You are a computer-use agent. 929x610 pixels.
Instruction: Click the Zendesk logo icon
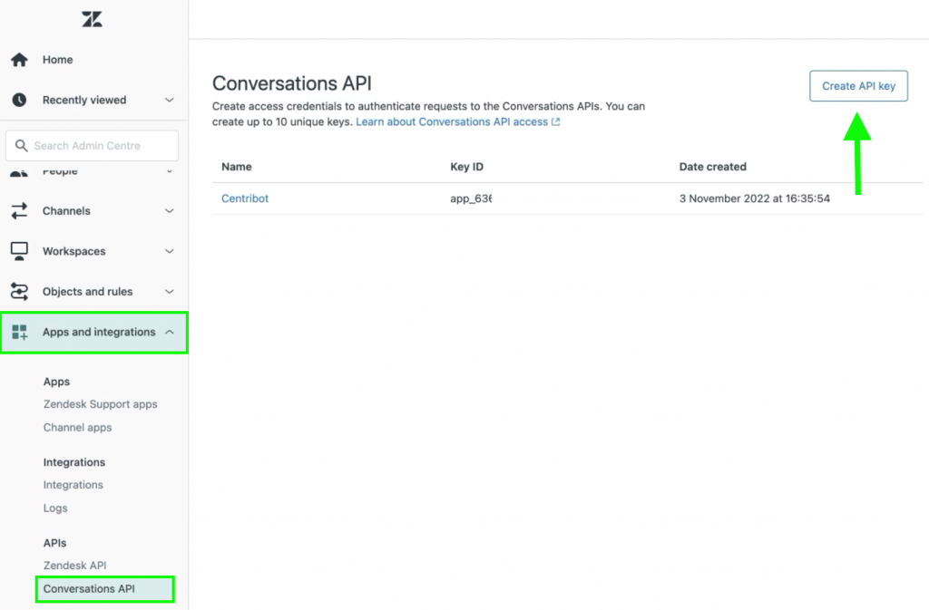tap(92, 19)
